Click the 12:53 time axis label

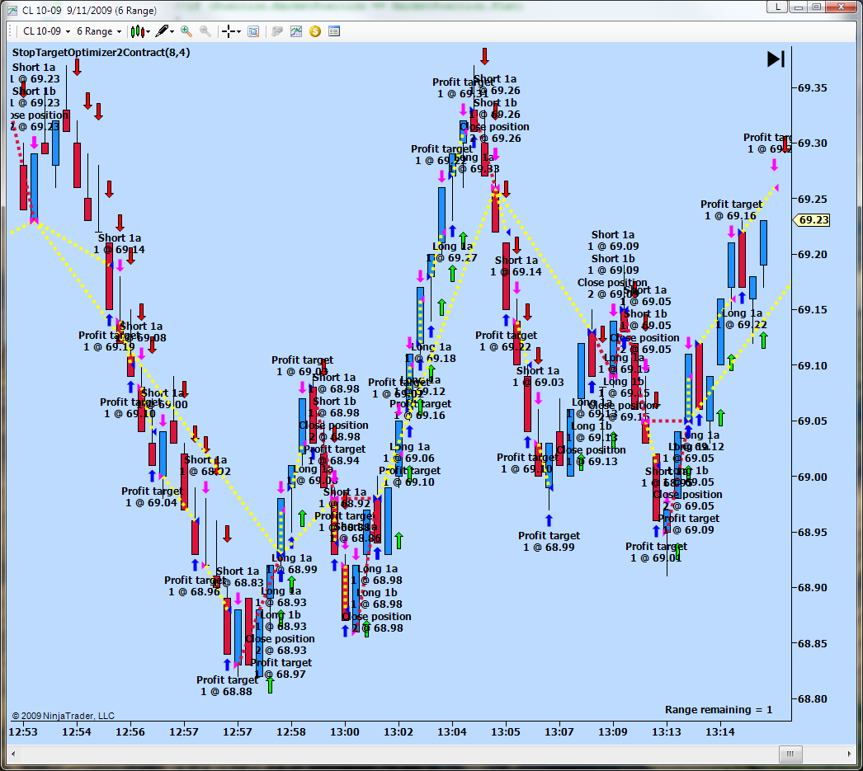[23, 732]
